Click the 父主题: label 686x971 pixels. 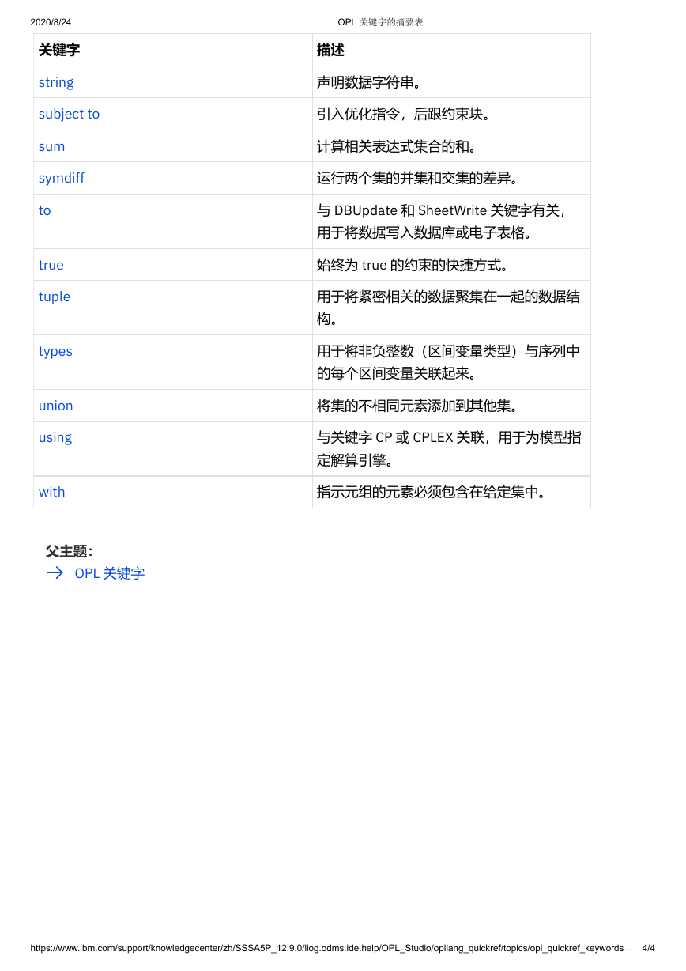click(x=70, y=551)
